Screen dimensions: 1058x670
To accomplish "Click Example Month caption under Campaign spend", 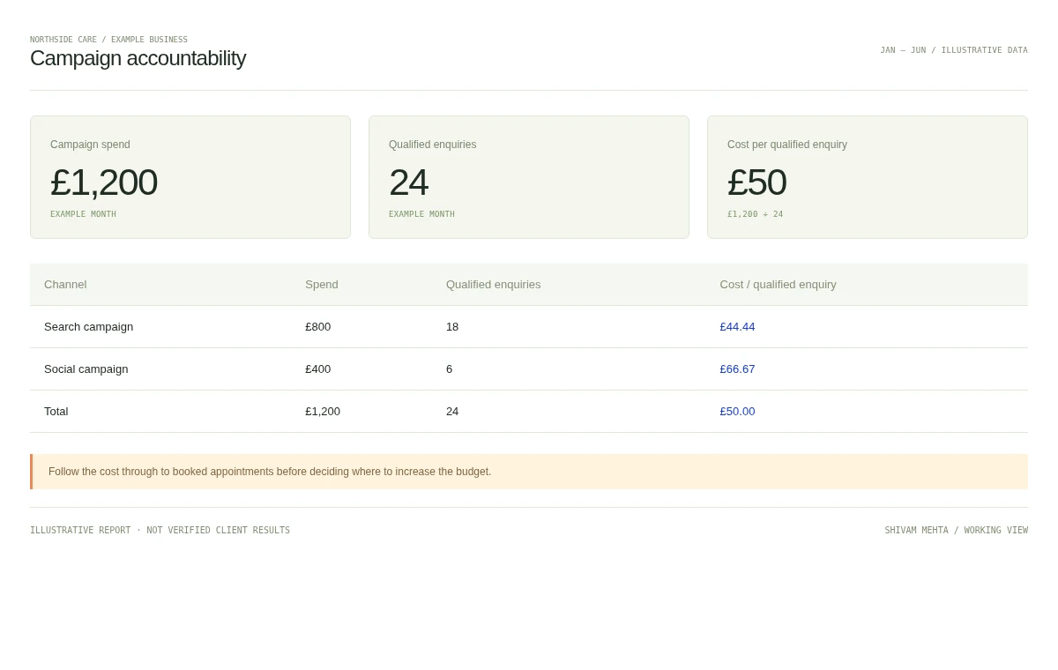I will tap(83, 214).
